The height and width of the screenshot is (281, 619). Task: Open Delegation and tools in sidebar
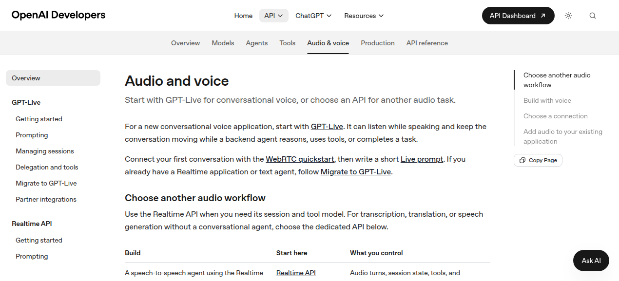pyautogui.click(x=47, y=167)
